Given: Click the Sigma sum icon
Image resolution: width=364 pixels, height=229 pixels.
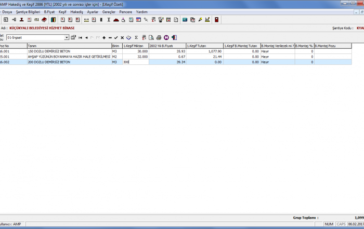Looking at the screenshot, I should point(136,37).
